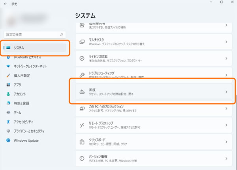The height and width of the screenshot is (170, 237).
Task: Open the 回復 settings row
Action: [154, 92]
